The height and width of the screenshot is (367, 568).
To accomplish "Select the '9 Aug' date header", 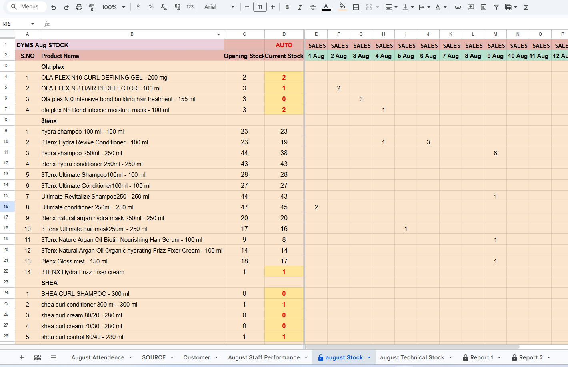I will click(x=495, y=56).
